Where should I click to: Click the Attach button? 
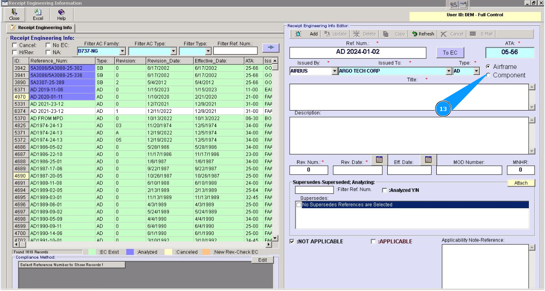tap(520, 183)
